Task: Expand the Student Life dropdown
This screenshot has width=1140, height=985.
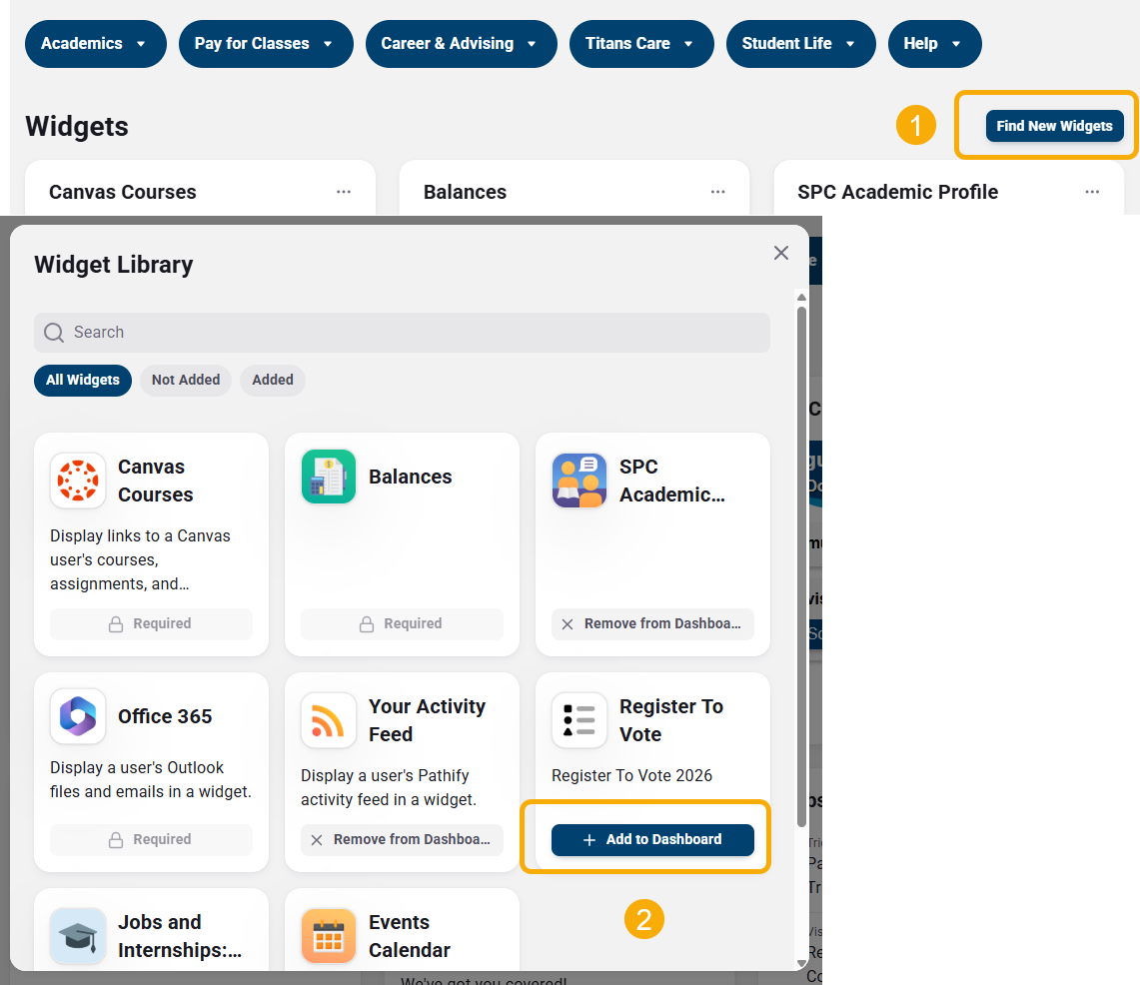Action: 801,44
